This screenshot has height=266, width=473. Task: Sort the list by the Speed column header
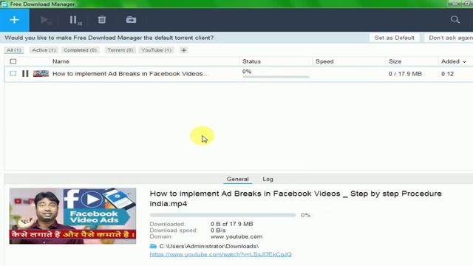click(324, 61)
